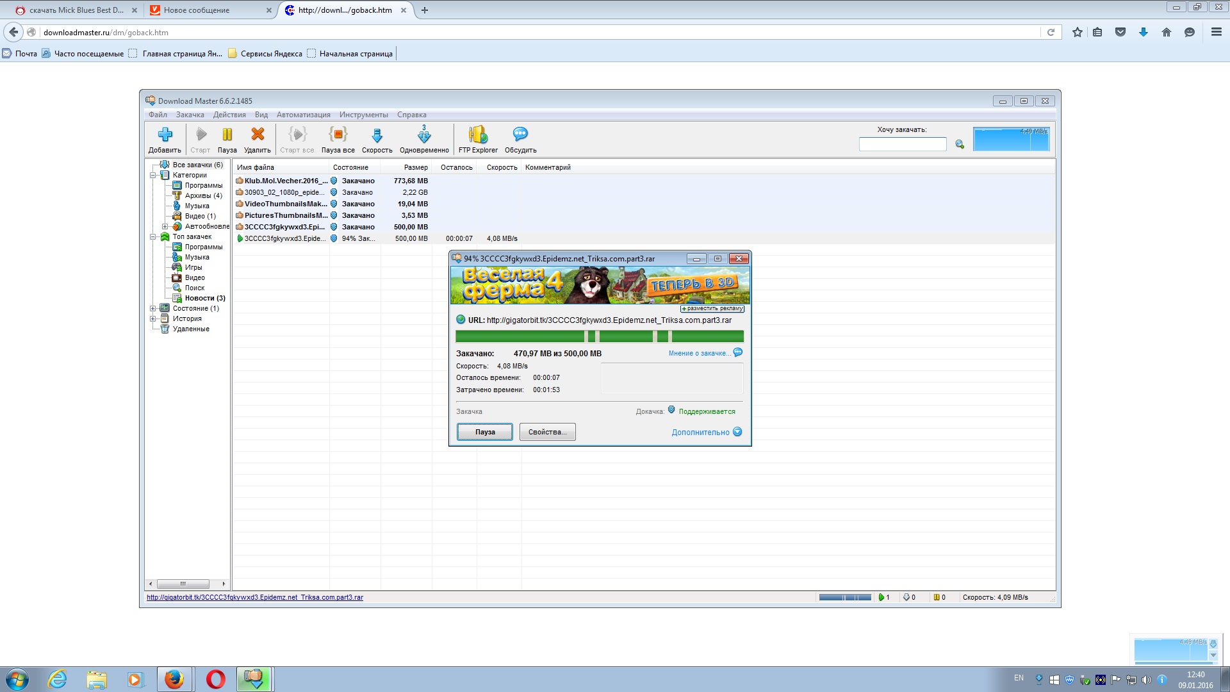Reload the page with the refresh icon
The height and width of the screenshot is (692, 1230).
click(1051, 32)
